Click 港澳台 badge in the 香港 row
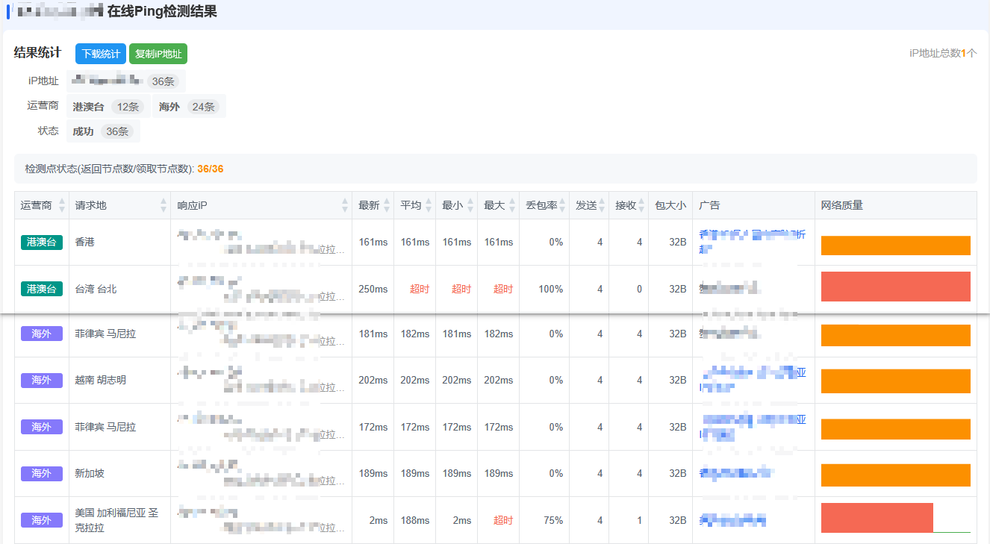This screenshot has width=990, height=544. pos(42,243)
